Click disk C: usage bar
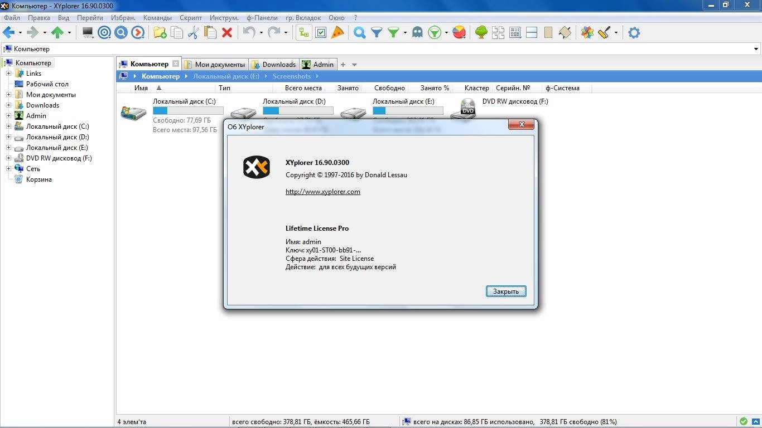The height and width of the screenshot is (428, 762). click(188, 111)
